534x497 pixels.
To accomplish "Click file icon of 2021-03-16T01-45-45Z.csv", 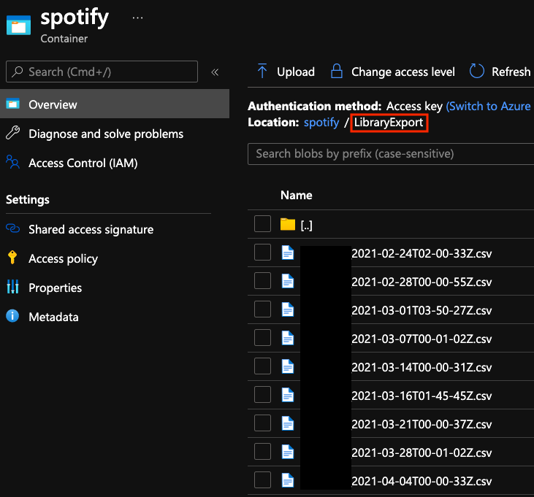I will pos(288,395).
